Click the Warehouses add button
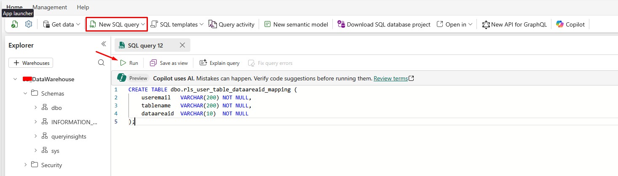 31,63
